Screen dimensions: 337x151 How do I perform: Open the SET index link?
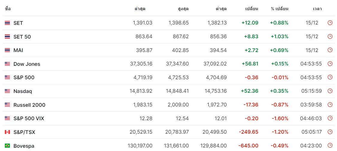pyautogui.click(x=18, y=23)
